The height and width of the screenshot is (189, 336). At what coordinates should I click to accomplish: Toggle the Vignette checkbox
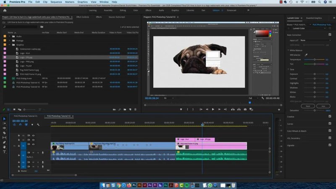coord(330,145)
